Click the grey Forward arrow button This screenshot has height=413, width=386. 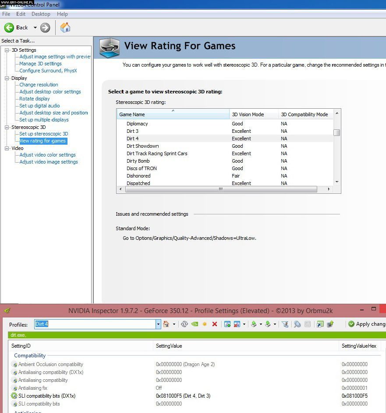45,28
